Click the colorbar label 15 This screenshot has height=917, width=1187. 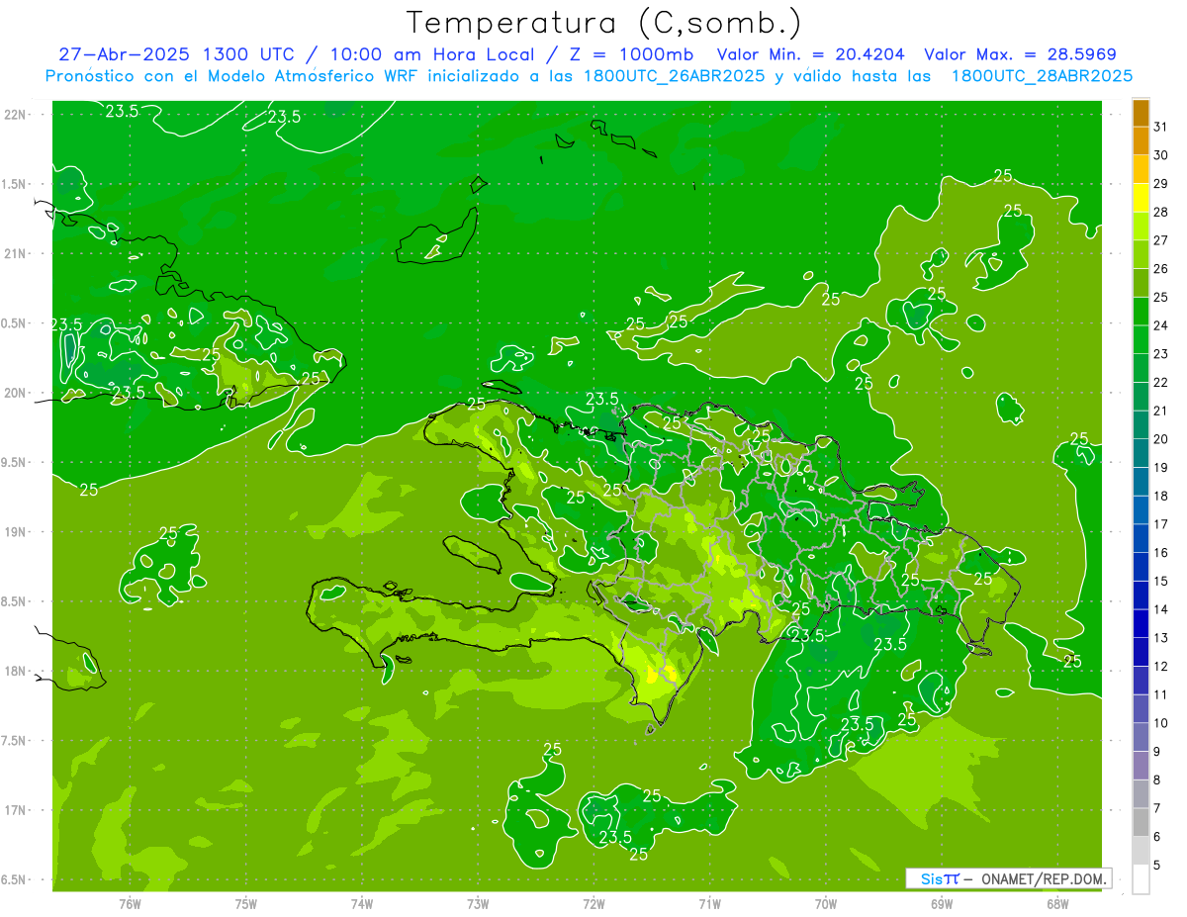[x=1161, y=581]
